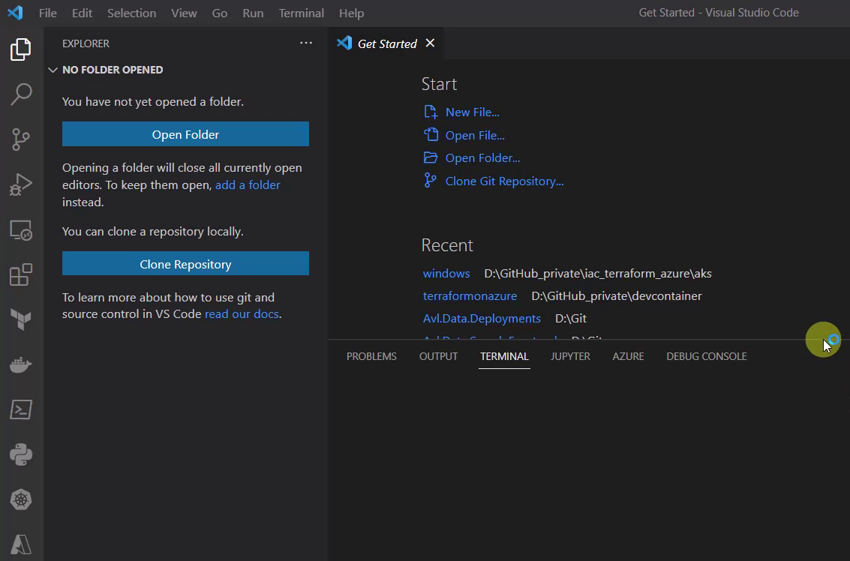This screenshot has height=561, width=850.
Task: Open the Explorer view in activity bar
Action: pyautogui.click(x=20, y=49)
